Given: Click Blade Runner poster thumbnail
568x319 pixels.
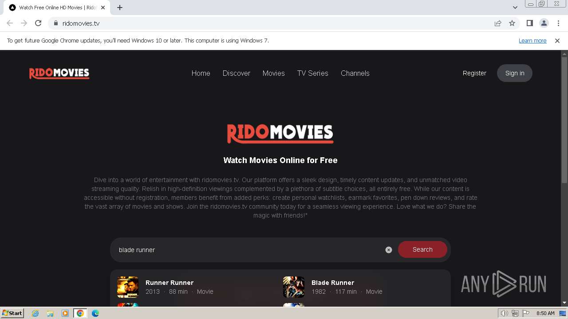Looking at the screenshot, I should (x=294, y=287).
